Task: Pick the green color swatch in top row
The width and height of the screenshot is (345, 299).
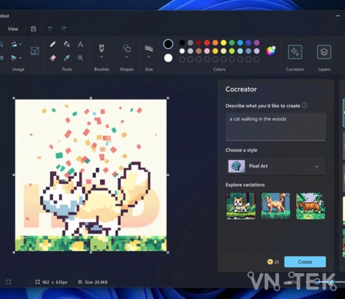Action: 232,43
